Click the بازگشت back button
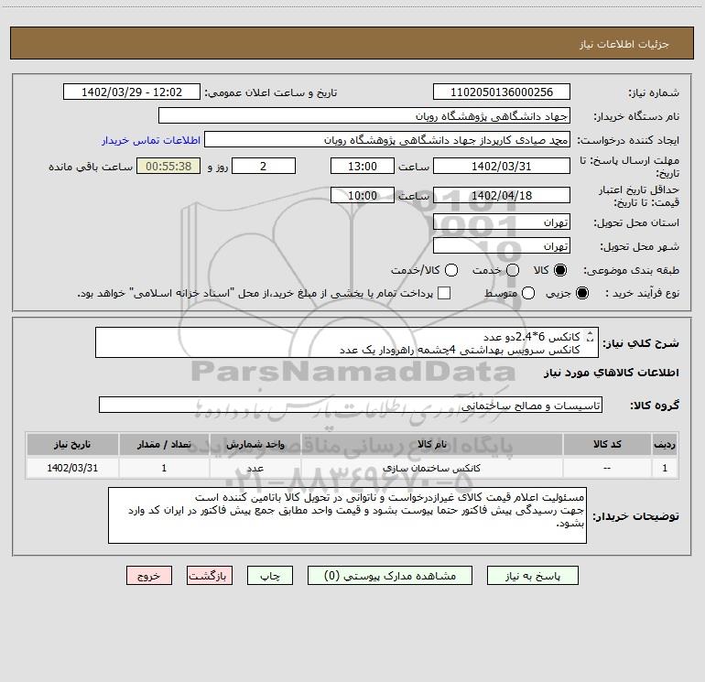Viewport: 705px width, 682px height. click(x=210, y=576)
